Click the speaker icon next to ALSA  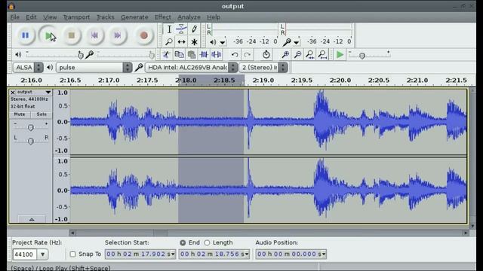click(x=50, y=67)
